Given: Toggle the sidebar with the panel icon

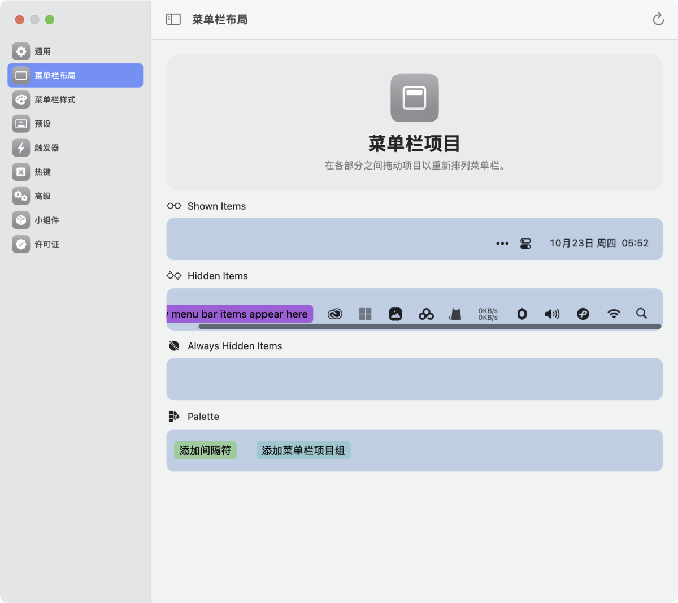Looking at the screenshot, I should pos(173,19).
